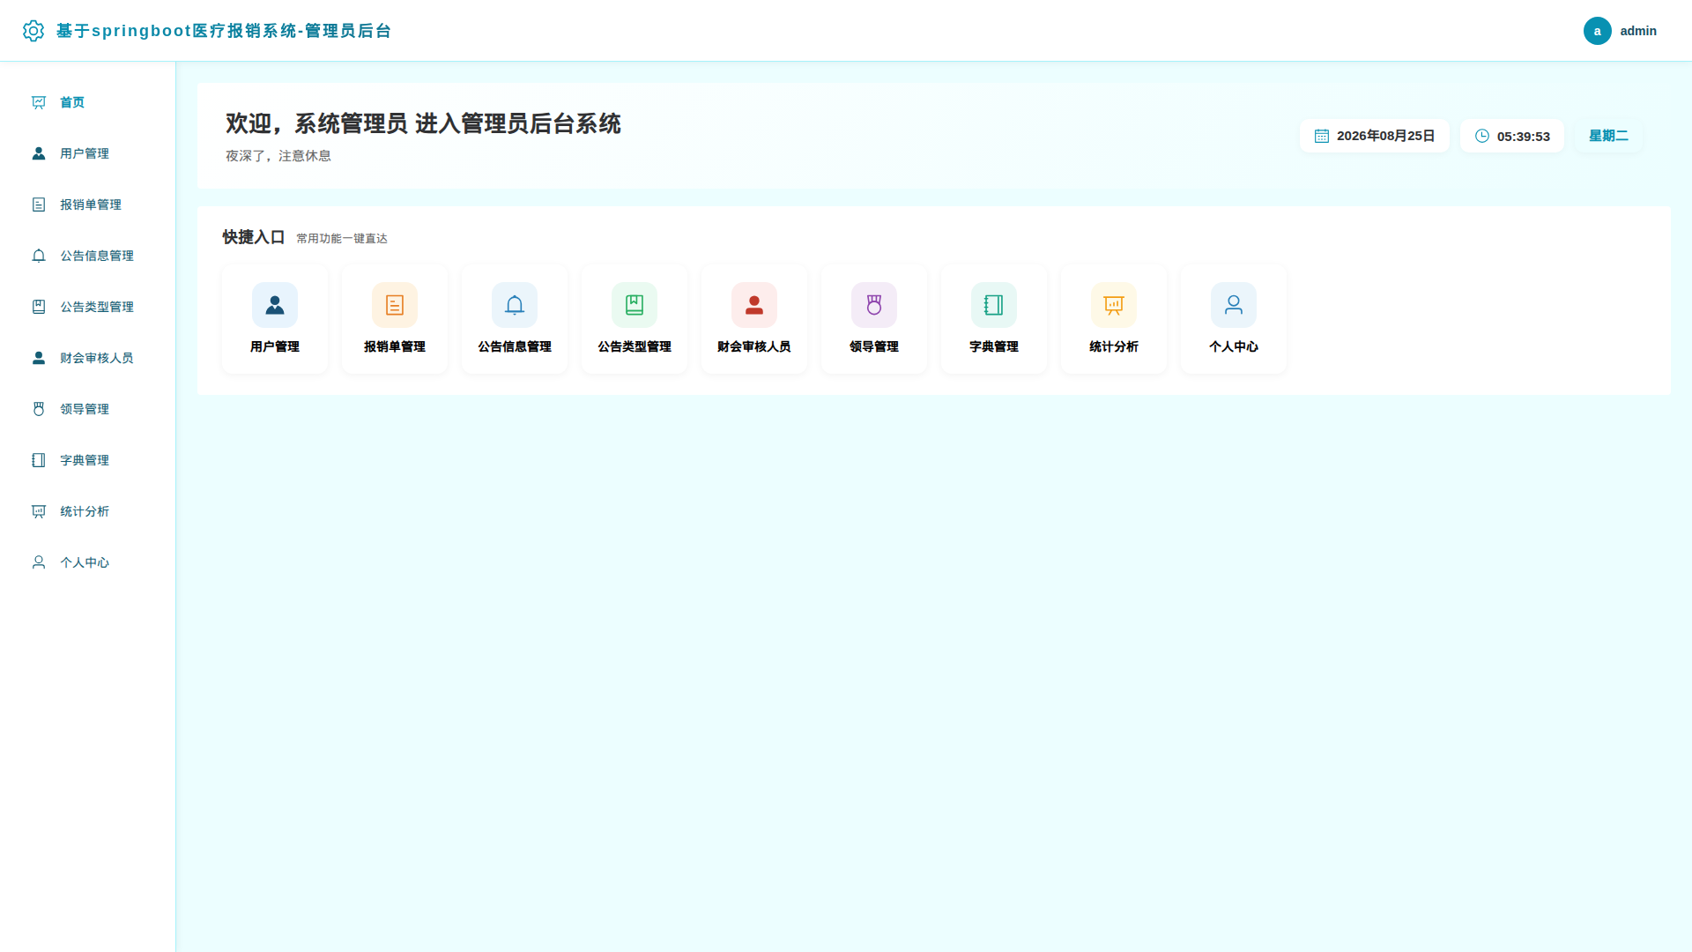Click the 领导管理 quick-entry card label
Screen dimensions: 1692x952
coord(874,346)
